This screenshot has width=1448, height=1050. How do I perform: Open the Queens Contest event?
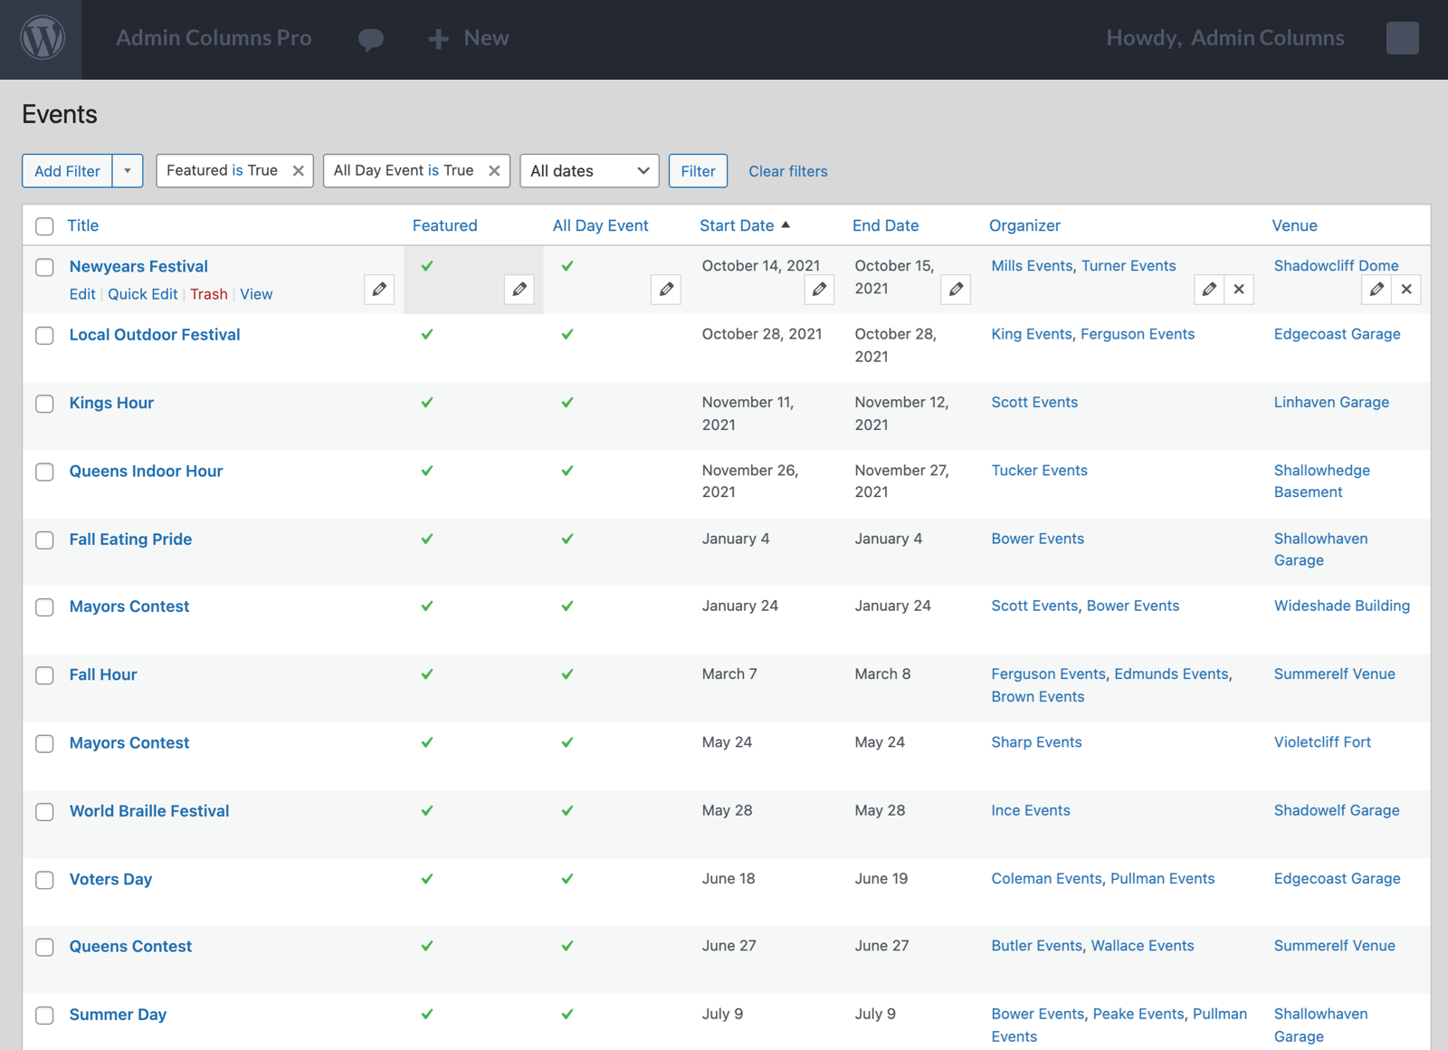(130, 947)
